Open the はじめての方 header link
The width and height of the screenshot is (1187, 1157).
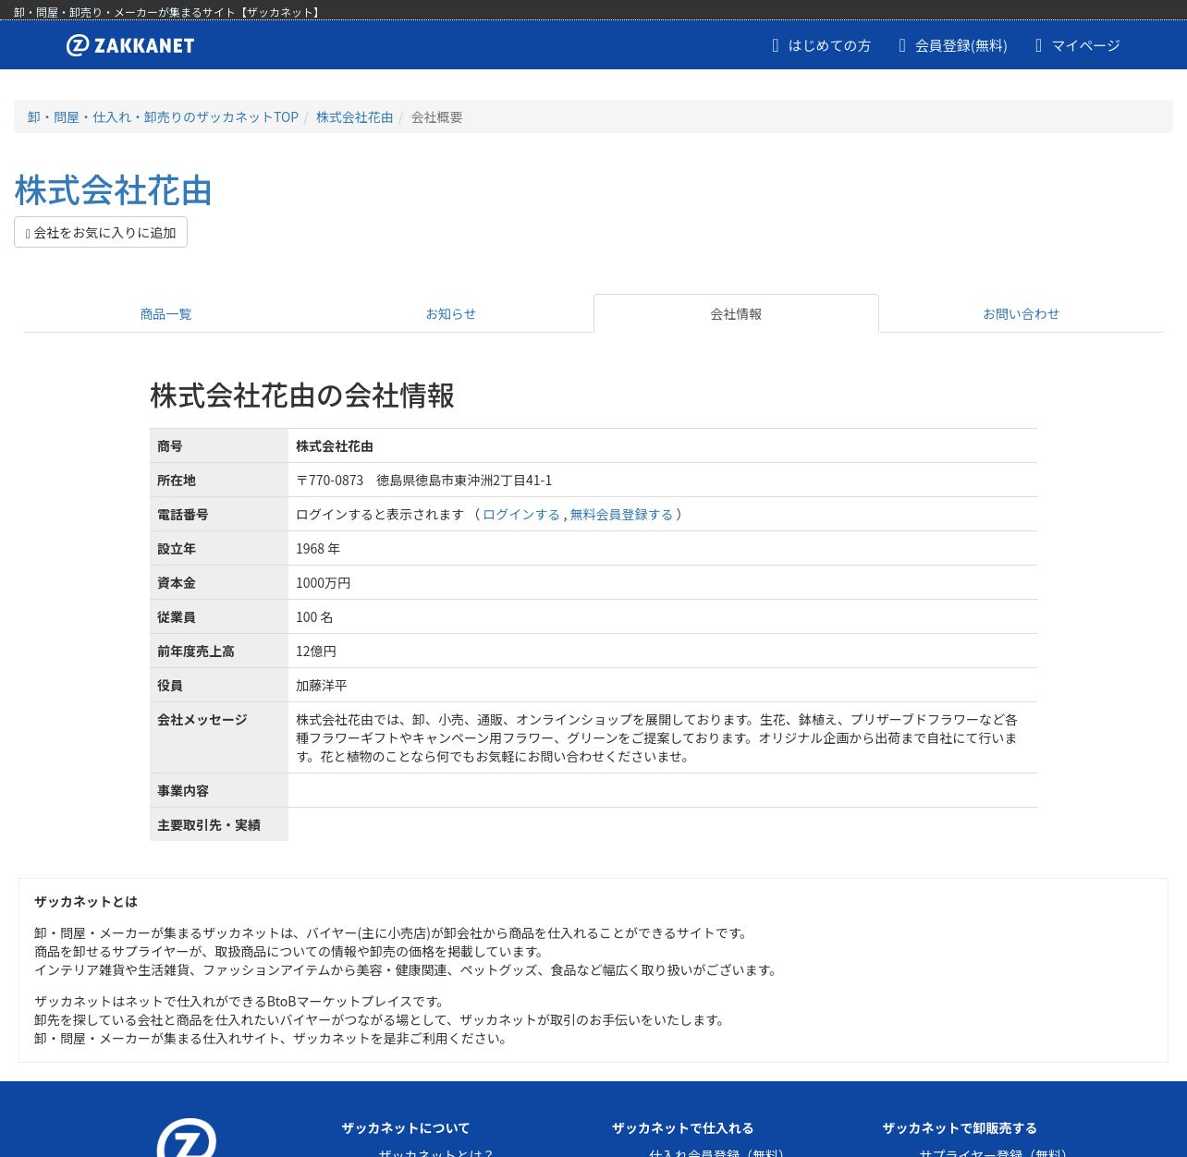(x=821, y=45)
